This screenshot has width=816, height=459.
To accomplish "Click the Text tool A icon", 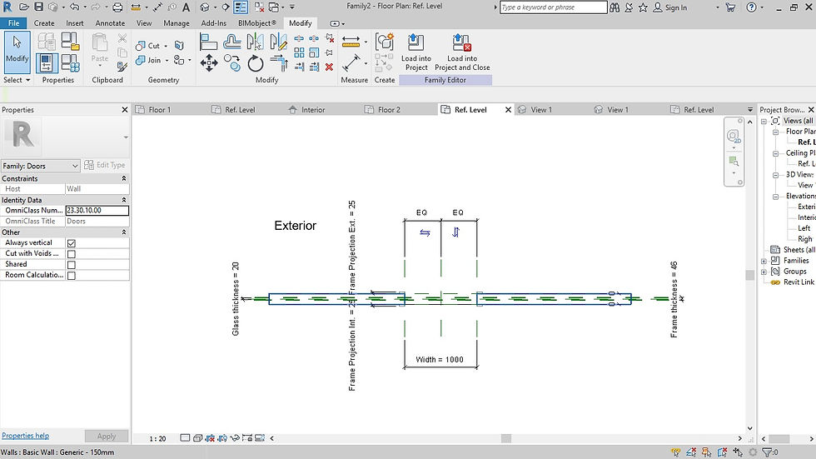I will tap(186, 7).
